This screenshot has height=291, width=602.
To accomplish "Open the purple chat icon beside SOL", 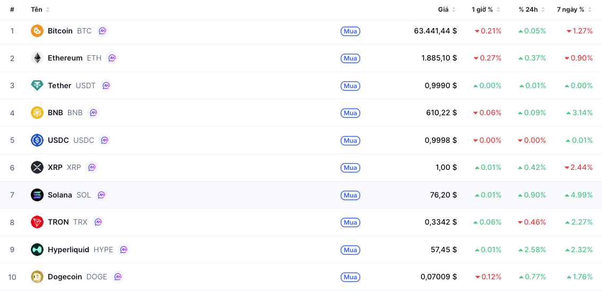I will [x=101, y=195].
